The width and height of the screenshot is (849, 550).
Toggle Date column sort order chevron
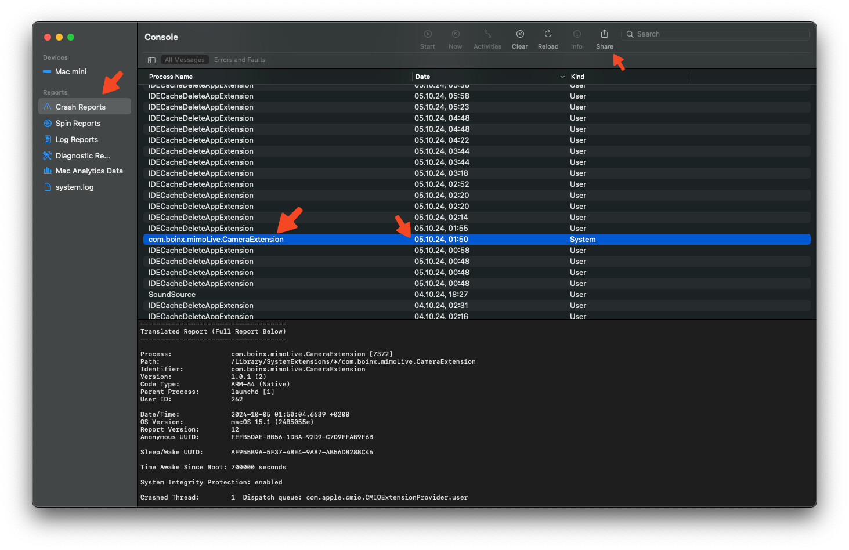[x=562, y=77]
